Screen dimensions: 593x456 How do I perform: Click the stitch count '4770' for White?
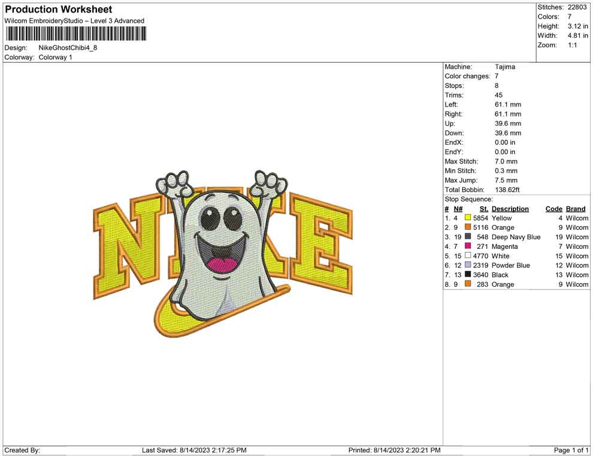coord(480,256)
